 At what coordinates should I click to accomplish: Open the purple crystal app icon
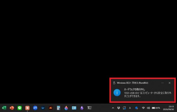[x=82, y=108]
